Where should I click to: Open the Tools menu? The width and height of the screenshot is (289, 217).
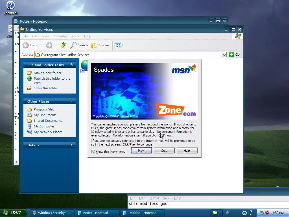point(75,36)
